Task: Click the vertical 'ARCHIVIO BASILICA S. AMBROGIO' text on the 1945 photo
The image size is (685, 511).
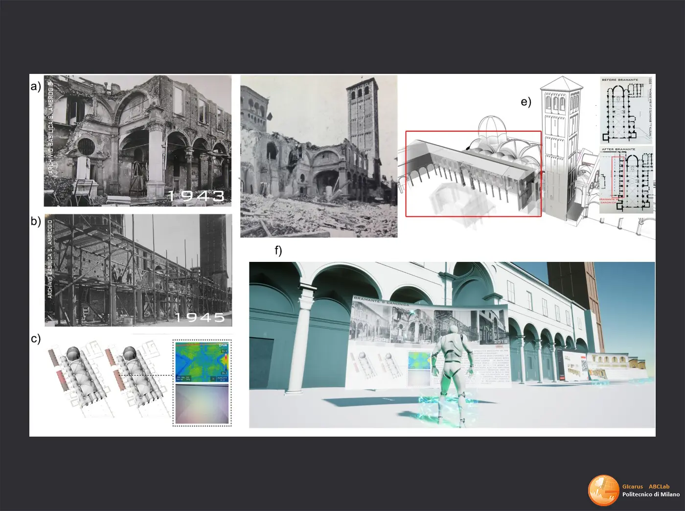Action: (50, 259)
